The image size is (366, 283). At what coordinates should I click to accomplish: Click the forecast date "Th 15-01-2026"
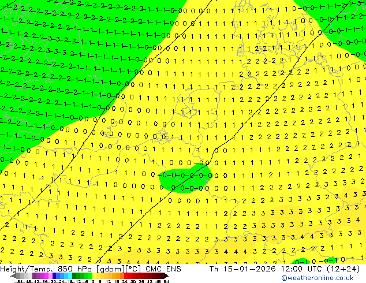coord(242,269)
